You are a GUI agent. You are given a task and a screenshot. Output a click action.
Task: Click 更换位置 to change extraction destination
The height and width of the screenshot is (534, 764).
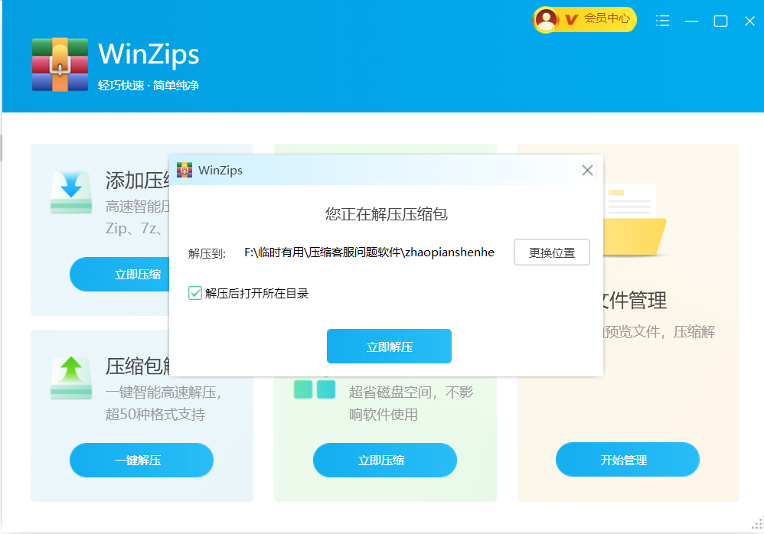pyautogui.click(x=552, y=252)
